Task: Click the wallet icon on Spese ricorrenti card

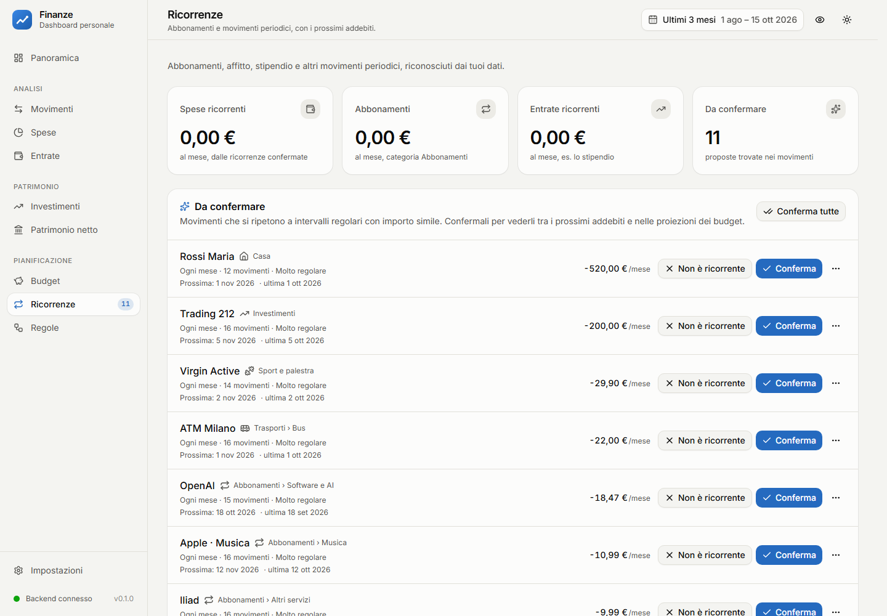Action: point(310,109)
